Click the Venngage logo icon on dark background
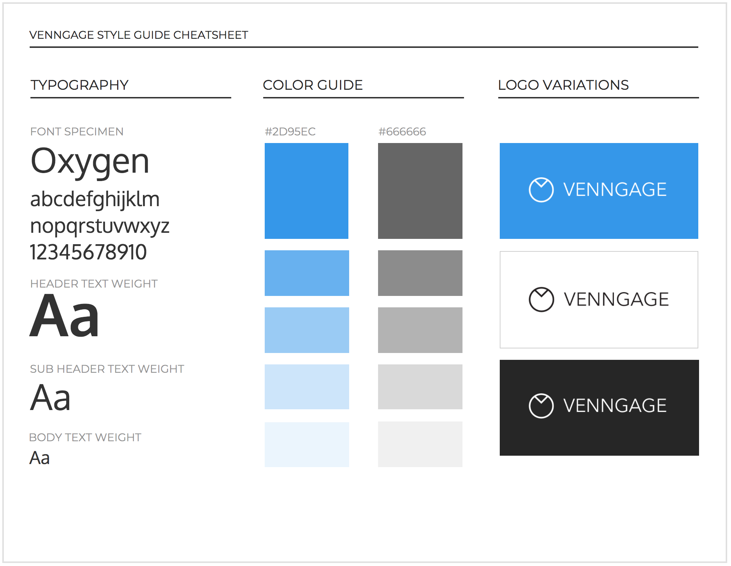 click(x=541, y=406)
